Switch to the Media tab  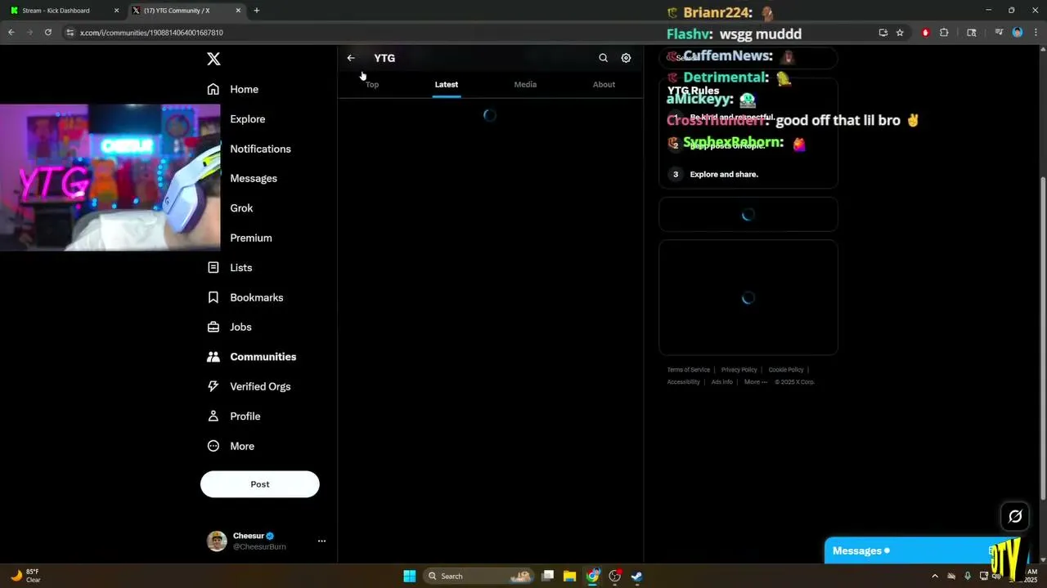(525, 84)
